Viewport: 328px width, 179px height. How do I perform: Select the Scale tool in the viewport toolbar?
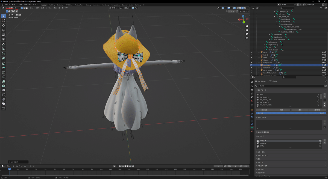4,35
